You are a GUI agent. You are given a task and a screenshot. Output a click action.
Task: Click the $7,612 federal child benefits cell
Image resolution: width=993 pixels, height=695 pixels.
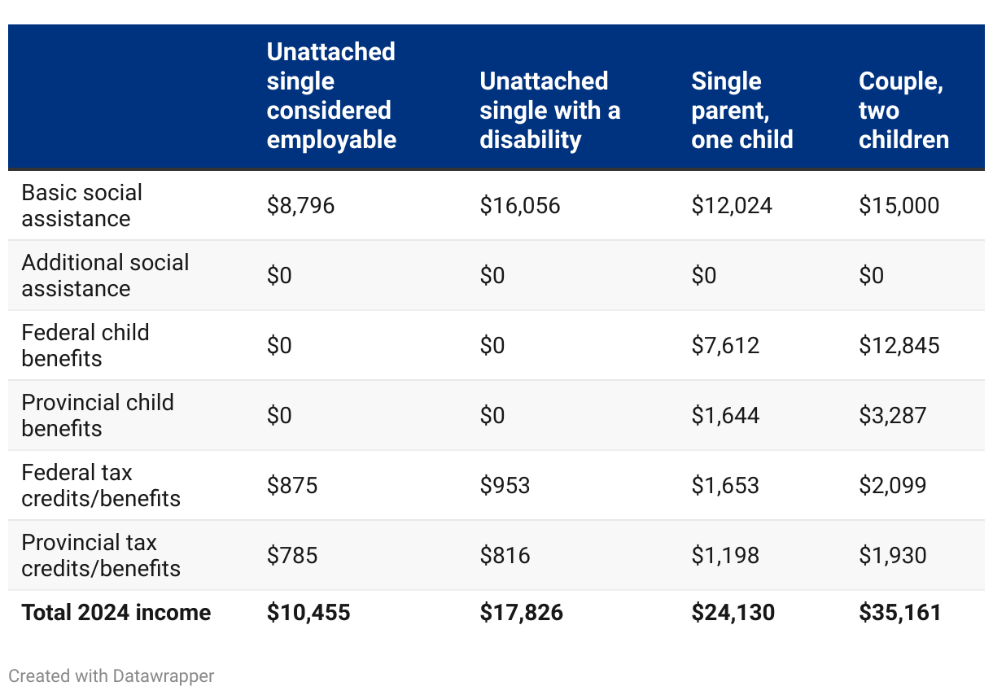(x=725, y=345)
